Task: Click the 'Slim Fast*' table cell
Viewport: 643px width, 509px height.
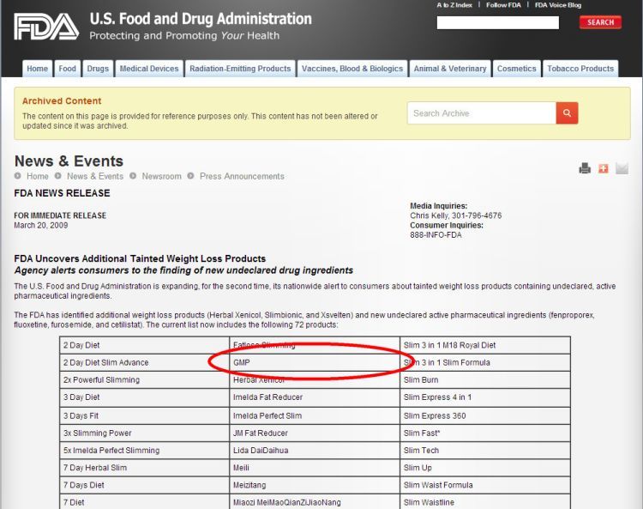Action: (x=485, y=433)
